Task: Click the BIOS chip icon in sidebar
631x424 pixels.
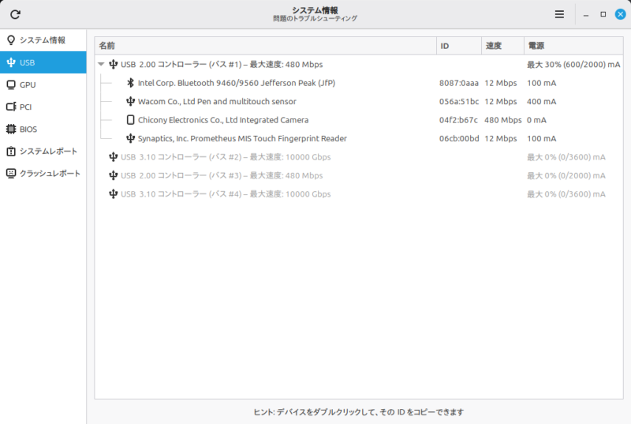Action: [11, 129]
